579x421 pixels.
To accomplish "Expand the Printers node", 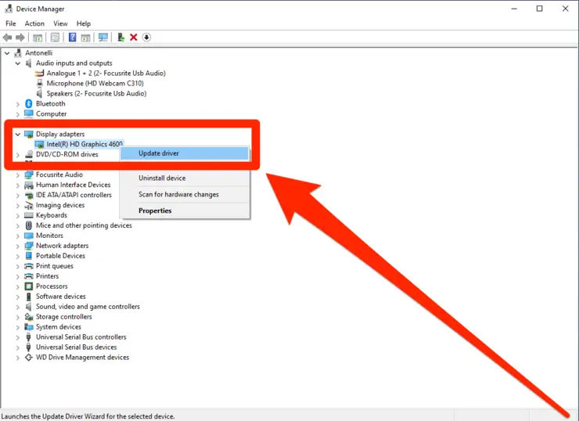I will [18, 276].
